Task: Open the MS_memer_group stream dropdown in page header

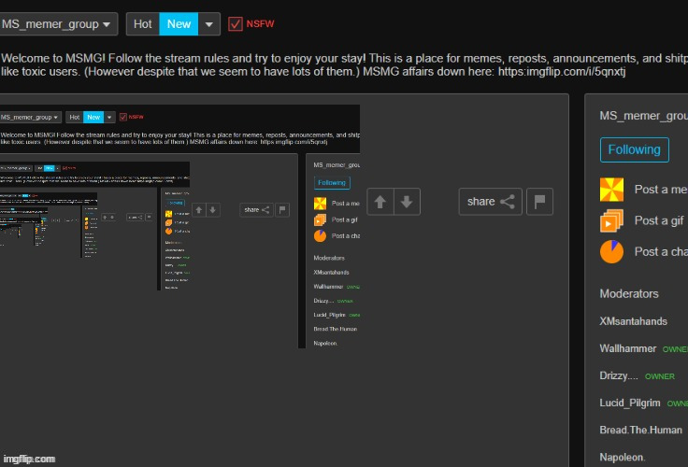Action: (58, 24)
